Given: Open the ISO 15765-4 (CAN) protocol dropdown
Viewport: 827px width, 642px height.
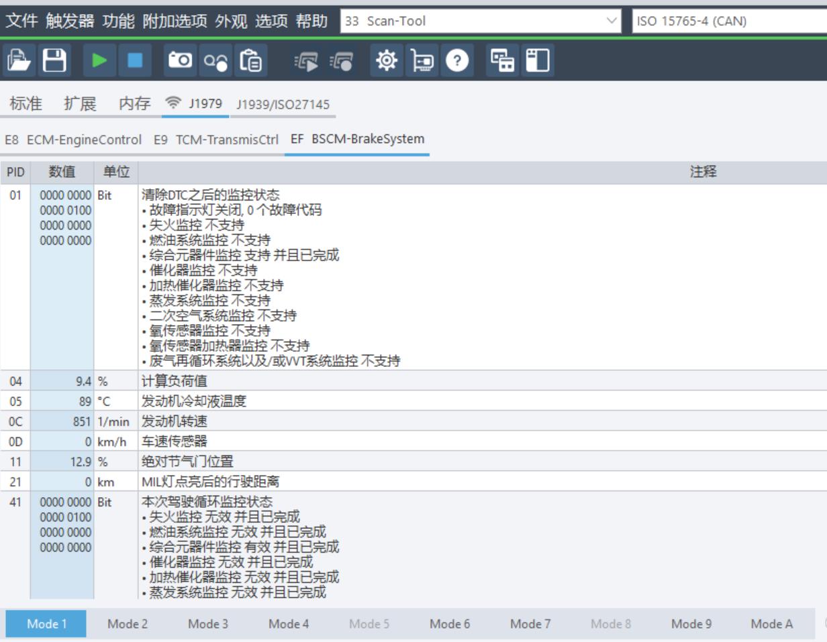Looking at the screenshot, I should click(729, 21).
